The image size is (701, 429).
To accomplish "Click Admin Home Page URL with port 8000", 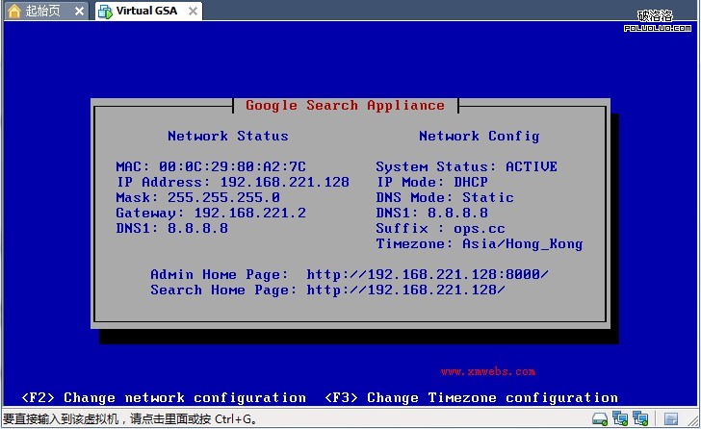I will (x=428, y=274).
